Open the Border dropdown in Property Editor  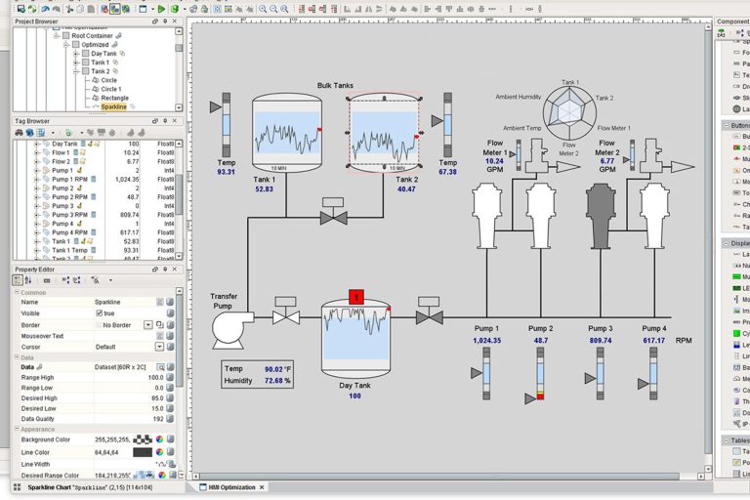(x=148, y=324)
